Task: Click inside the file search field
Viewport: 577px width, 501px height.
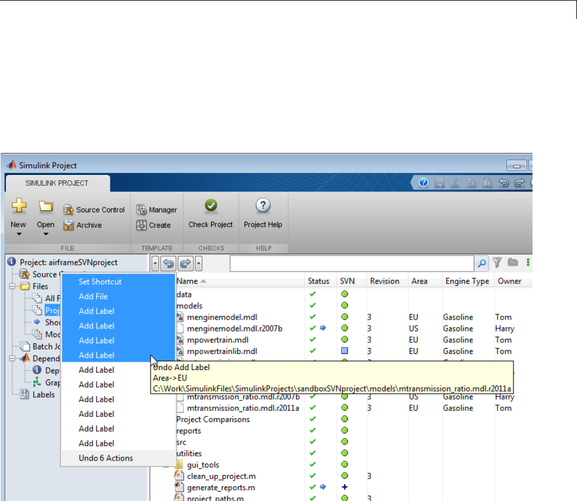Action: (352, 263)
